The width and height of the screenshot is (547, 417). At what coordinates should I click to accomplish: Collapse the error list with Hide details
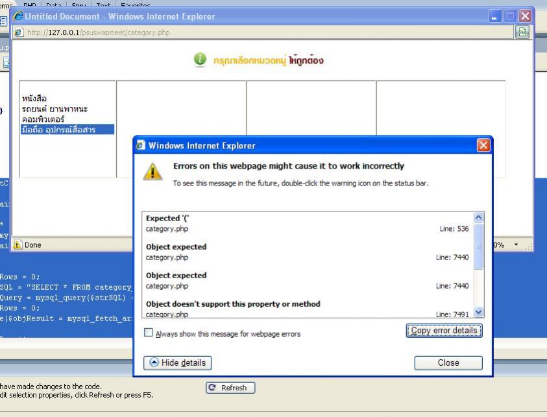(178, 363)
